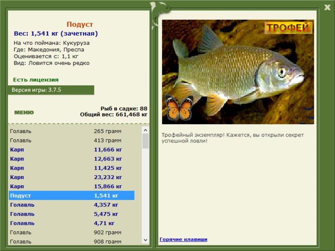
Task: Click the orange butterfly icon
Action: [x=180, y=108]
